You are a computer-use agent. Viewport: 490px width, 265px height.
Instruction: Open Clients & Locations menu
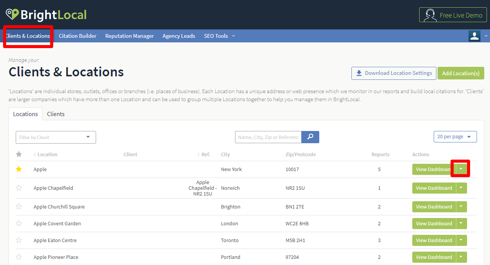click(x=27, y=36)
